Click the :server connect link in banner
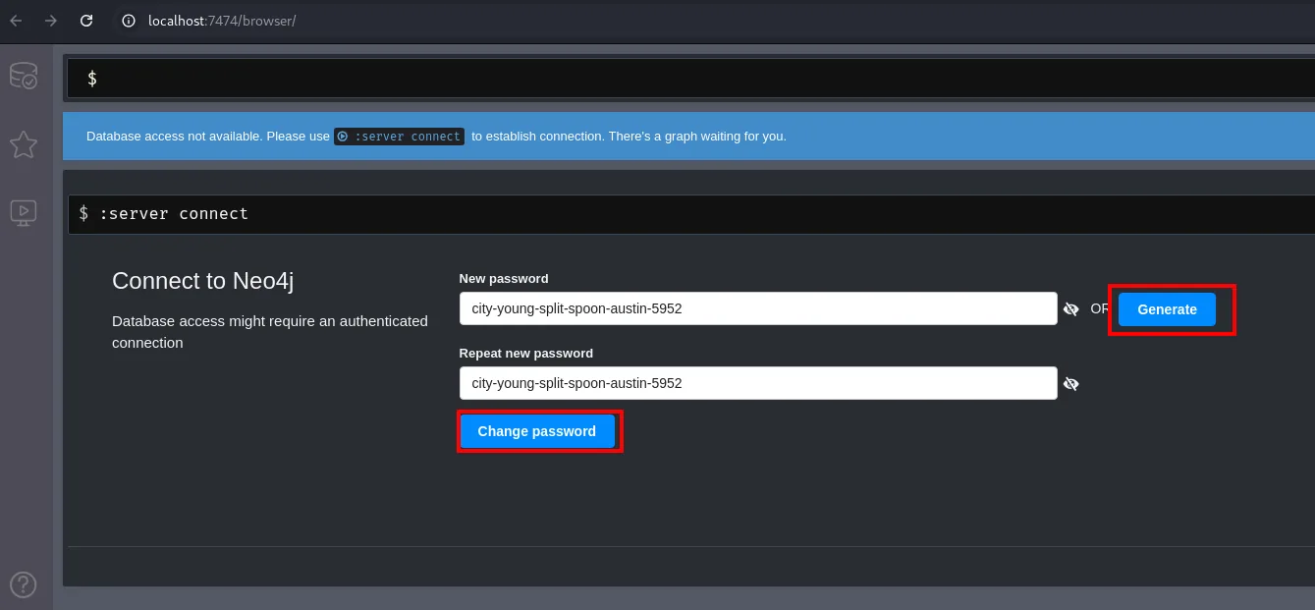The height and width of the screenshot is (610, 1315). [399, 137]
